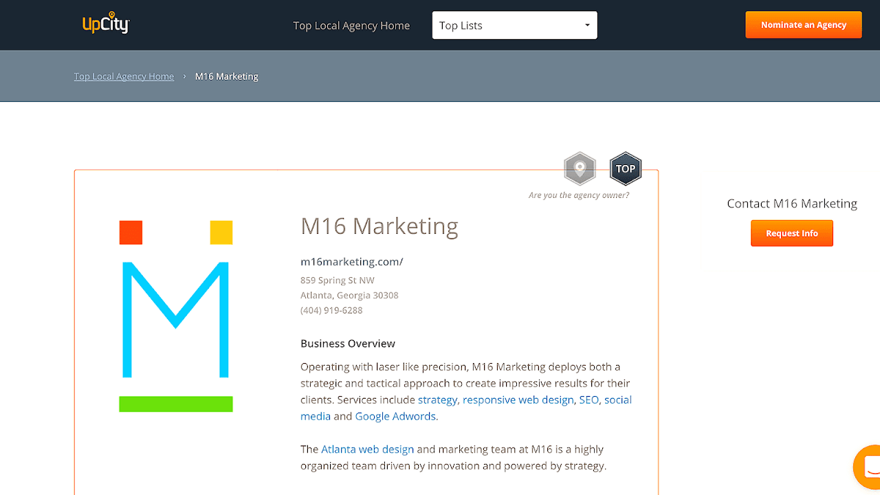Screen dimensions: 880x495
Task: Click Nominate an Agency
Action: click(803, 24)
